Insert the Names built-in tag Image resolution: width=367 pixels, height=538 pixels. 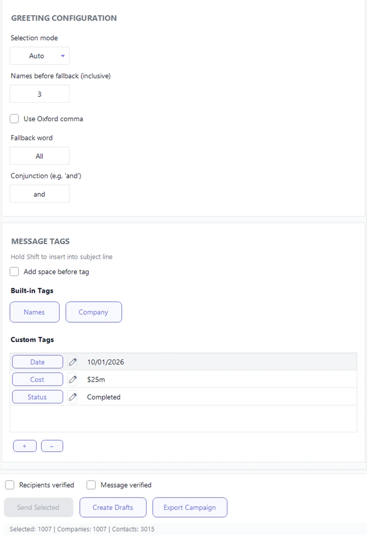pos(34,312)
